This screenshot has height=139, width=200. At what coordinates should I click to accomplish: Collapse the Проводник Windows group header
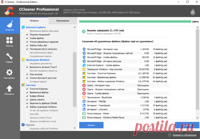point(38,60)
